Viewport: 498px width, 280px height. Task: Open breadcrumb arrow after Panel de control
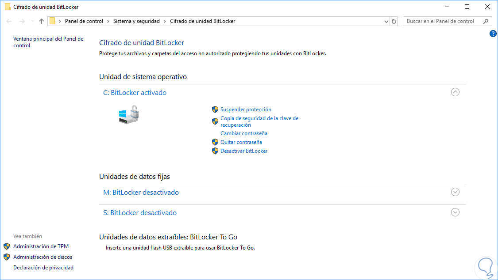pos(108,21)
